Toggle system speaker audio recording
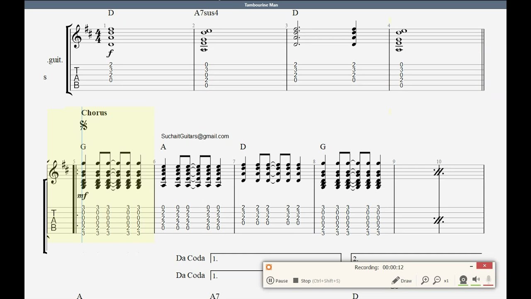Viewport: 531px width, 299px height. [476, 280]
